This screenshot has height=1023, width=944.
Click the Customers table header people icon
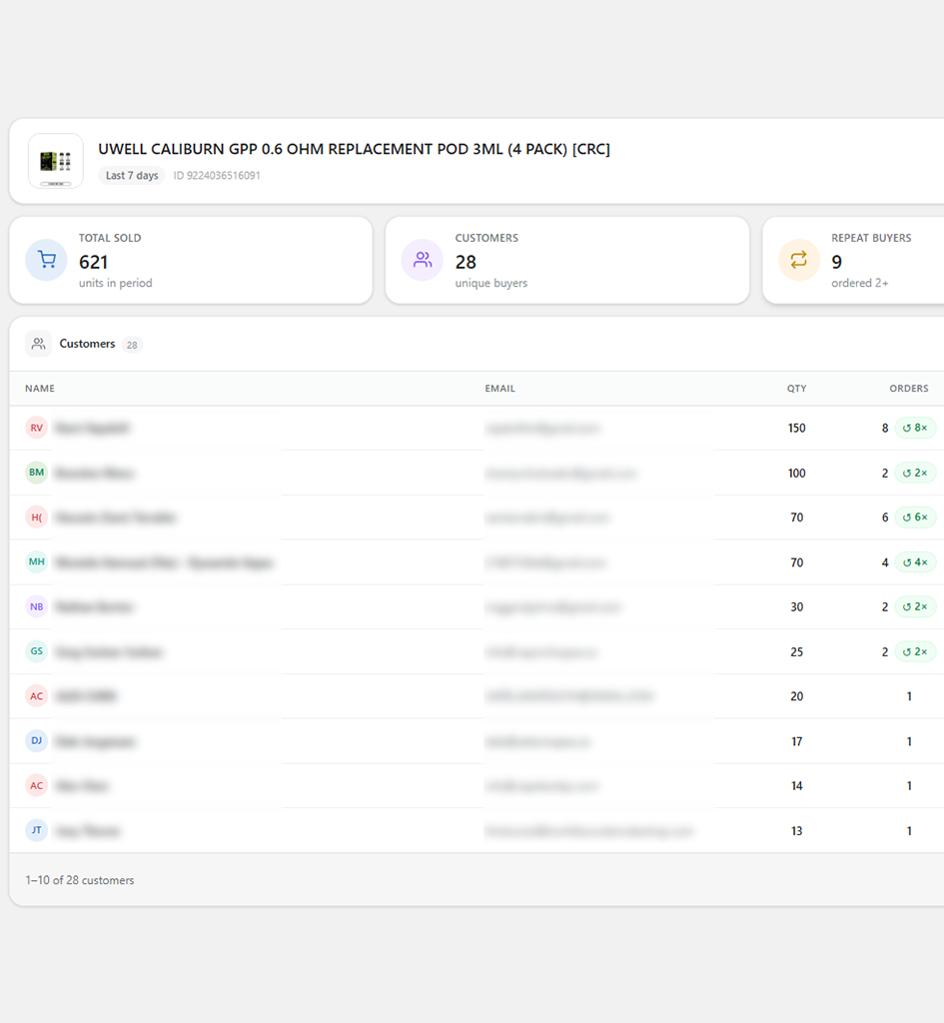(x=39, y=344)
